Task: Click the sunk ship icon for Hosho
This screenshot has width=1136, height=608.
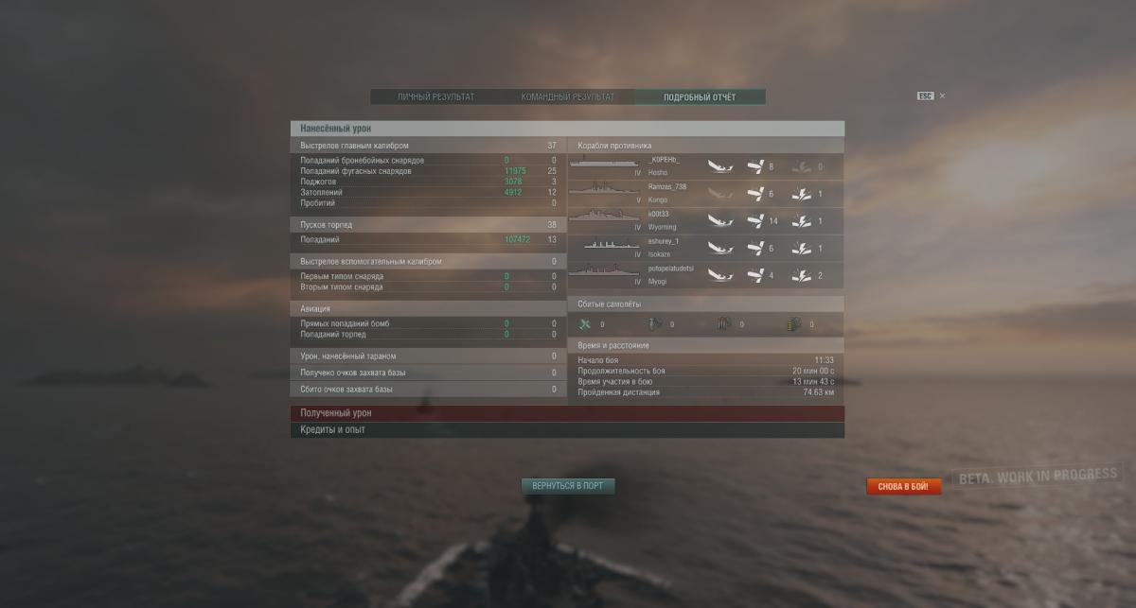Action: pyautogui.click(x=719, y=166)
